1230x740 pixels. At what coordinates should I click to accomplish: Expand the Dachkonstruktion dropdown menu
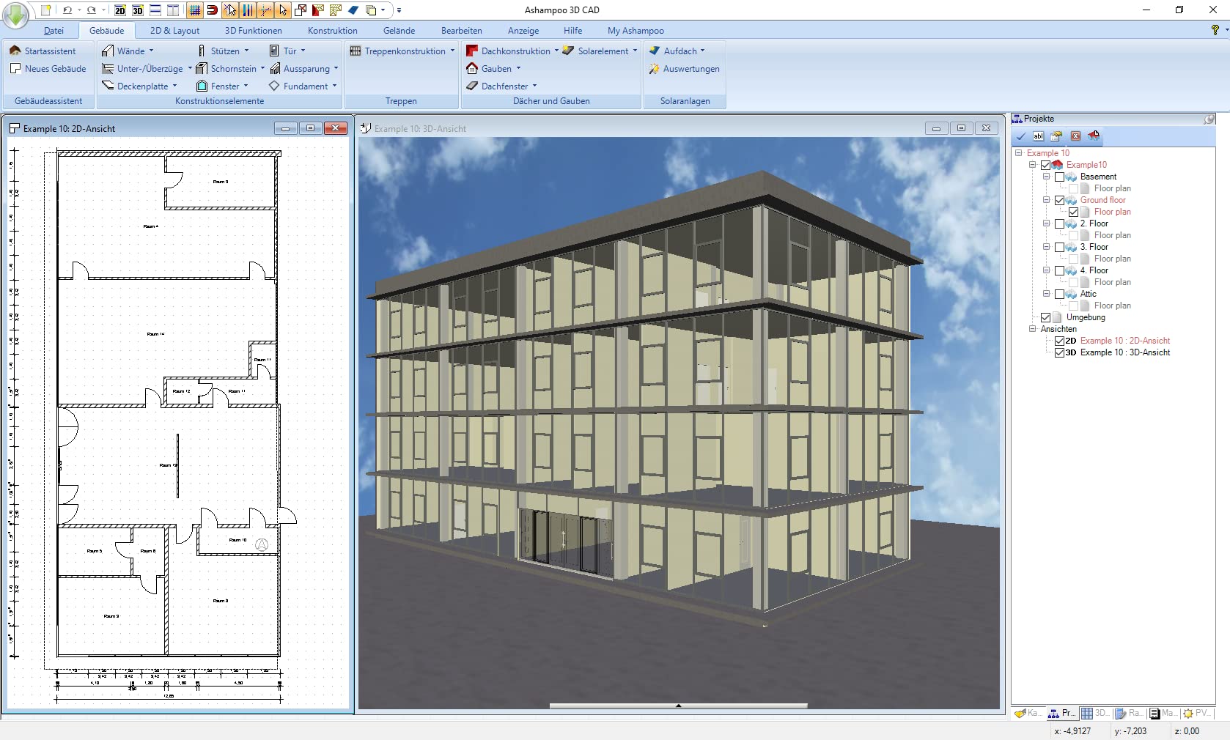[x=556, y=51]
